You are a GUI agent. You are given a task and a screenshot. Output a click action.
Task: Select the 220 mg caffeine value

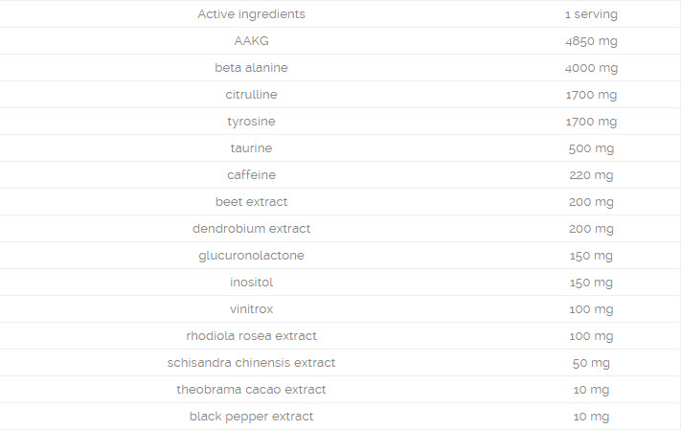point(591,175)
